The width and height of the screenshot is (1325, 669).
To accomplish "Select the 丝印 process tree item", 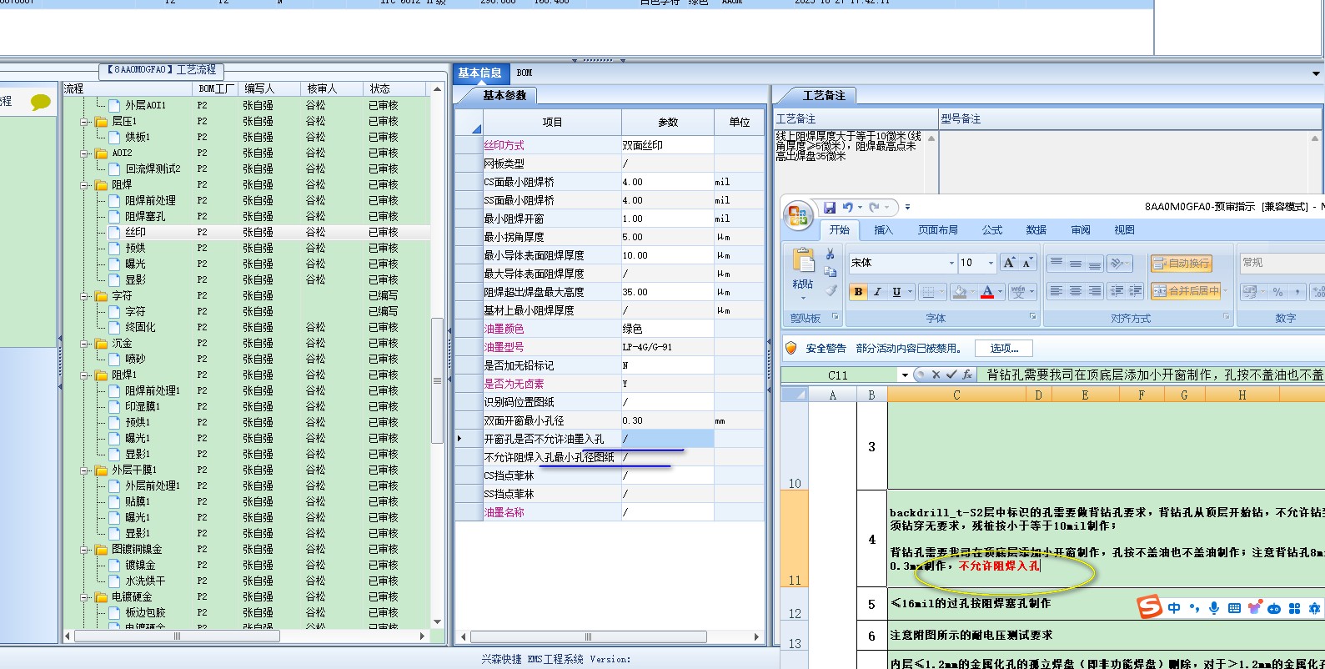I will point(135,233).
